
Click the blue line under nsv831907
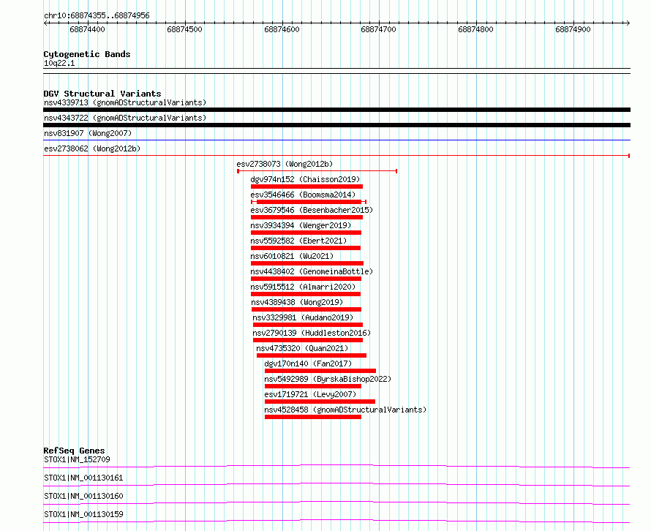[x=336, y=140]
